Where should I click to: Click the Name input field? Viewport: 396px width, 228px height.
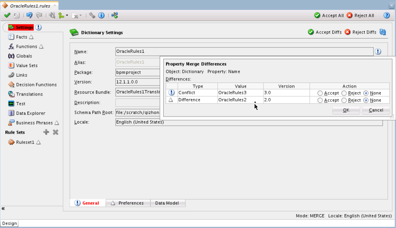coord(244,52)
